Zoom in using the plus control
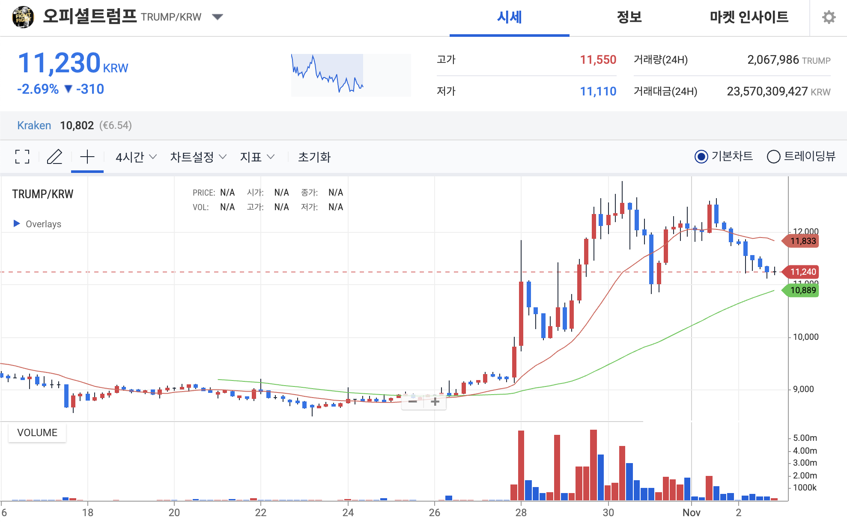Image resolution: width=847 pixels, height=523 pixels. [435, 401]
